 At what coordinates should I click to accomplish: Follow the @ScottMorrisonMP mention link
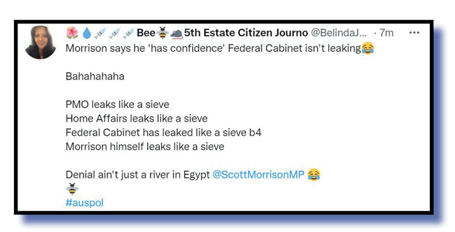pyautogui.click(x=258, y=175)
